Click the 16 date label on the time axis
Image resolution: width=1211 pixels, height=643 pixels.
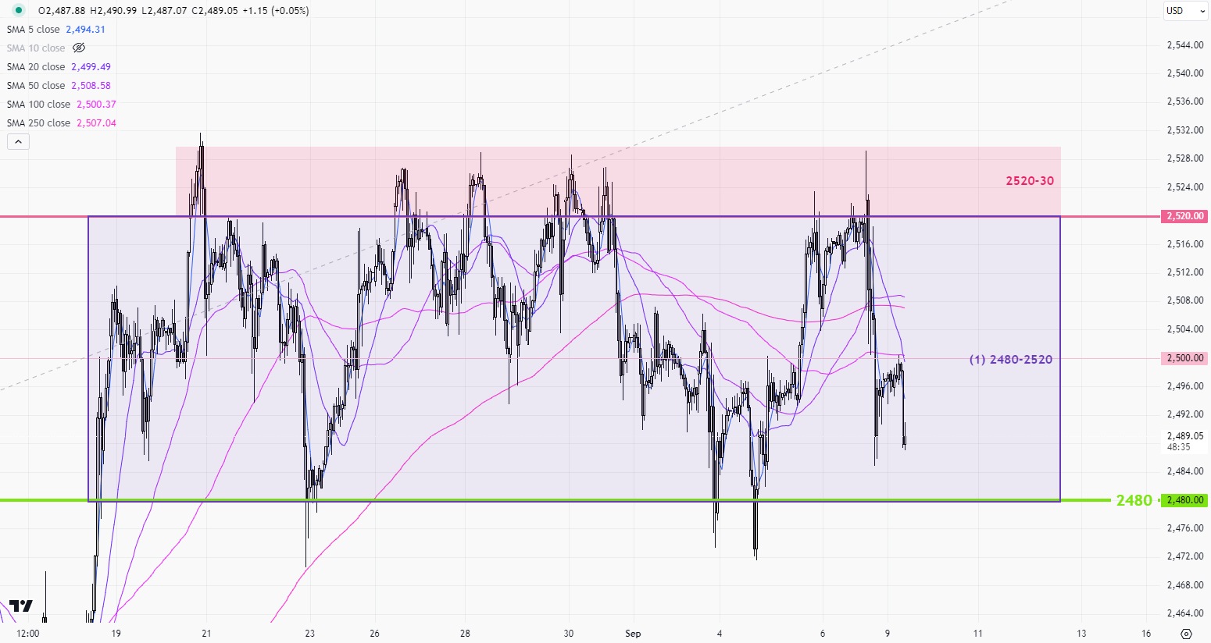1146,634
